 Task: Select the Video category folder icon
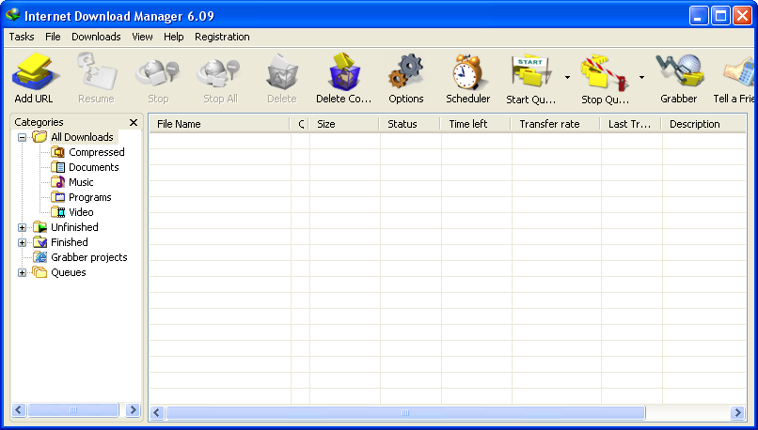click(57, 212)
